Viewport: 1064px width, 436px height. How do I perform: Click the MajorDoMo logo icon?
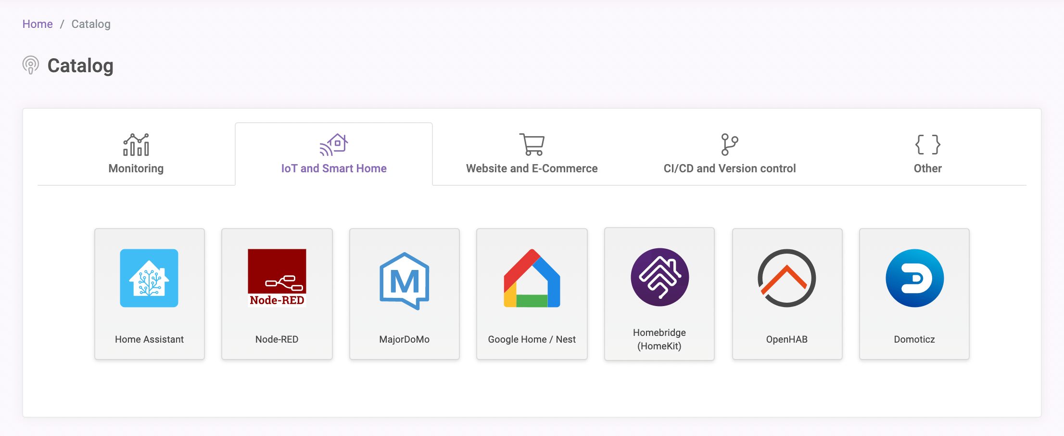click(x=405, y=281)
